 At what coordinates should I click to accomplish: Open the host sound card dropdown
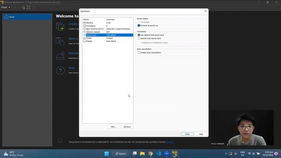click(172, 43)
